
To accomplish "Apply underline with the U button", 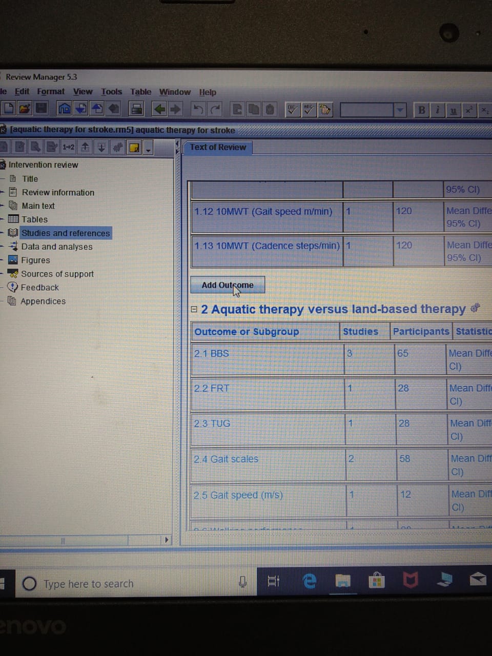I will [x=453, y=110].
